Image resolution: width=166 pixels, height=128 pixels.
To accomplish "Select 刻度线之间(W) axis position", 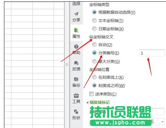I will 94,85.
